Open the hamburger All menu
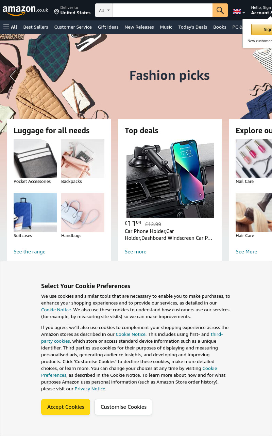The image size is (272, 436). click(10, 27)
